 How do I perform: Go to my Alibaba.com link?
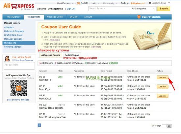(133, 3)
